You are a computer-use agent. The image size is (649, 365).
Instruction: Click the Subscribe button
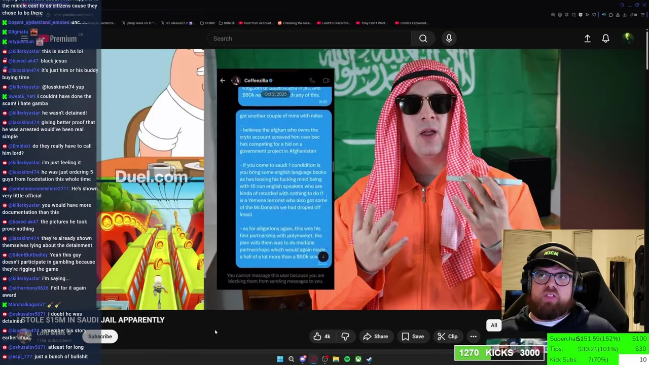pos(100,337)
